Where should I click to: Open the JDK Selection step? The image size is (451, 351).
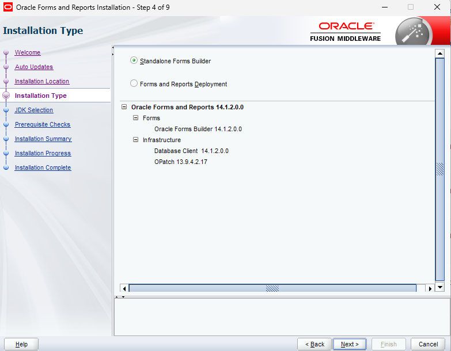[33, 110]
